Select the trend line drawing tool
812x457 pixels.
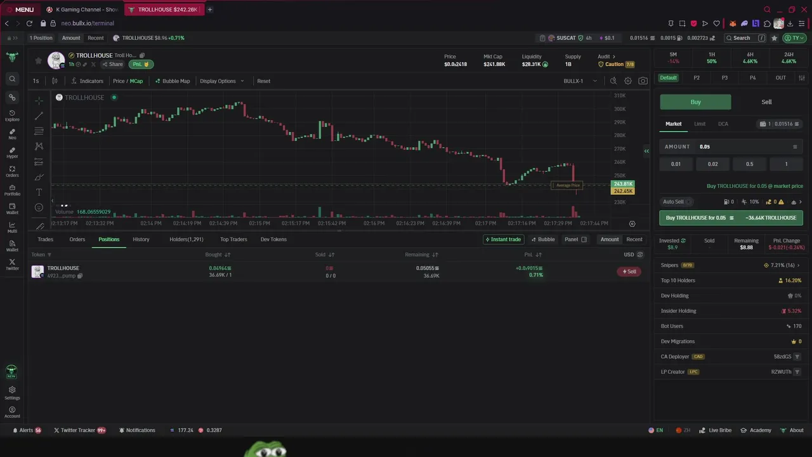pyautogui.click(x=39, y=116)
